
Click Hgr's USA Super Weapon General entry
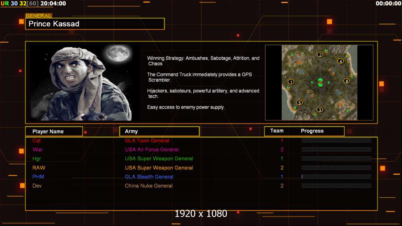pos(159,159)
